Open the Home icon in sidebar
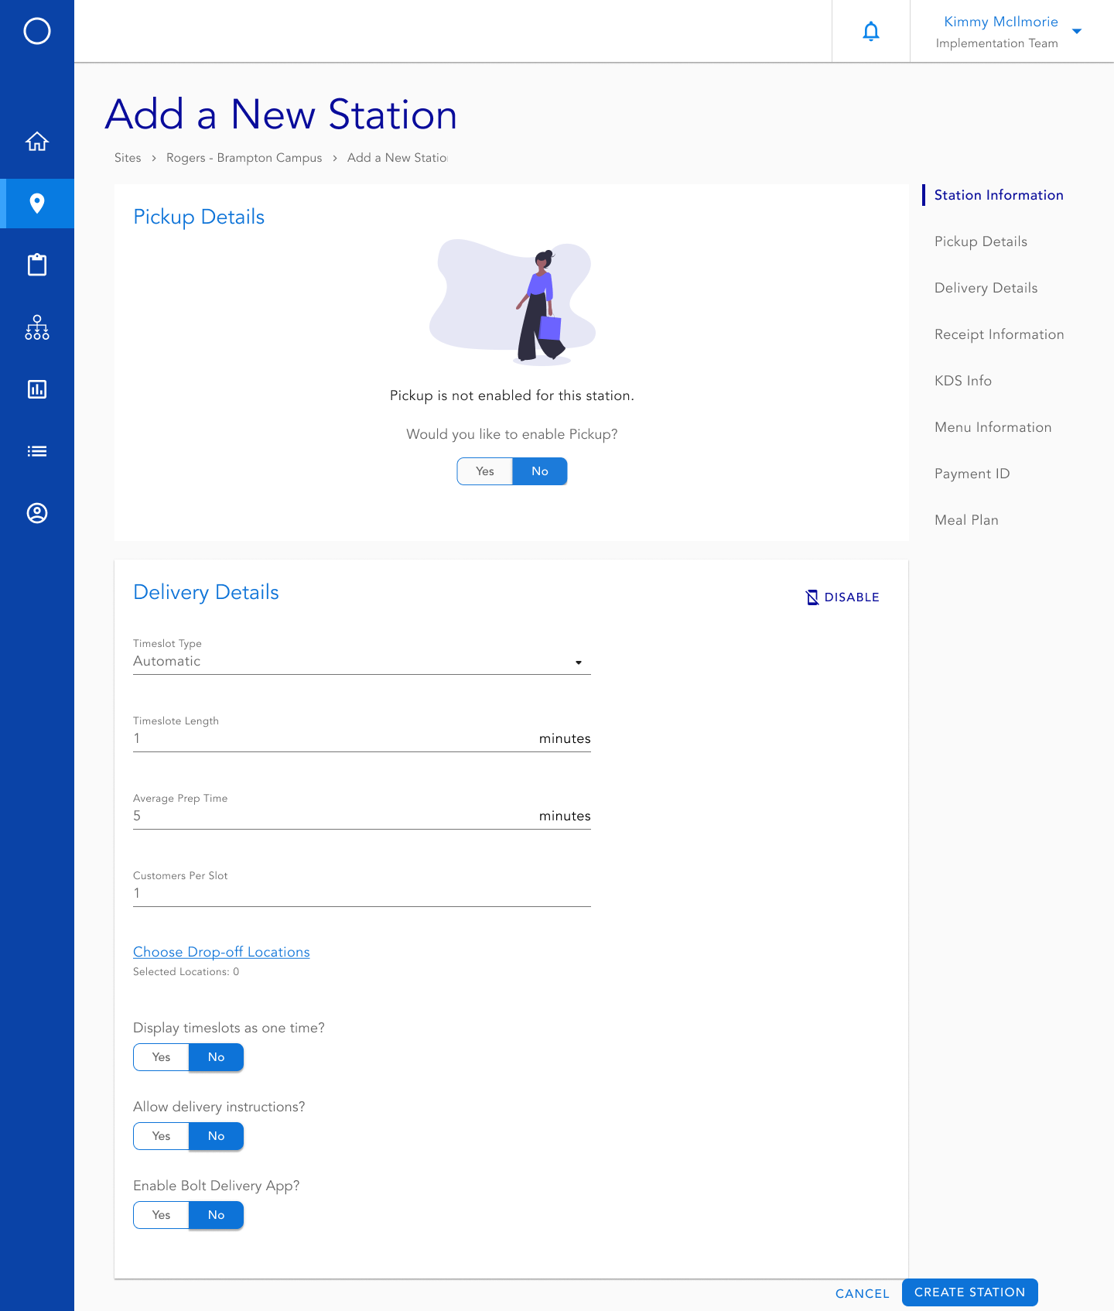This screenshot has width=1114, height=1311. [37, 142]
